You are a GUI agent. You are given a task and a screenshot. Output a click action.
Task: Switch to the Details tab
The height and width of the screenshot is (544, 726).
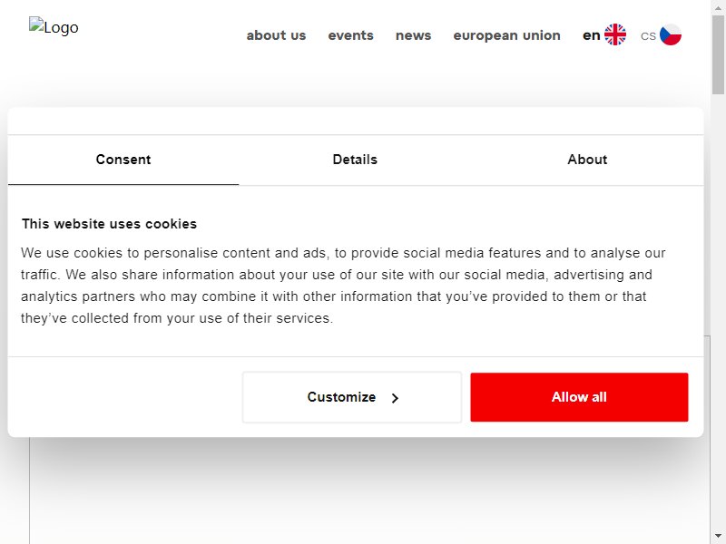point(355,160)
